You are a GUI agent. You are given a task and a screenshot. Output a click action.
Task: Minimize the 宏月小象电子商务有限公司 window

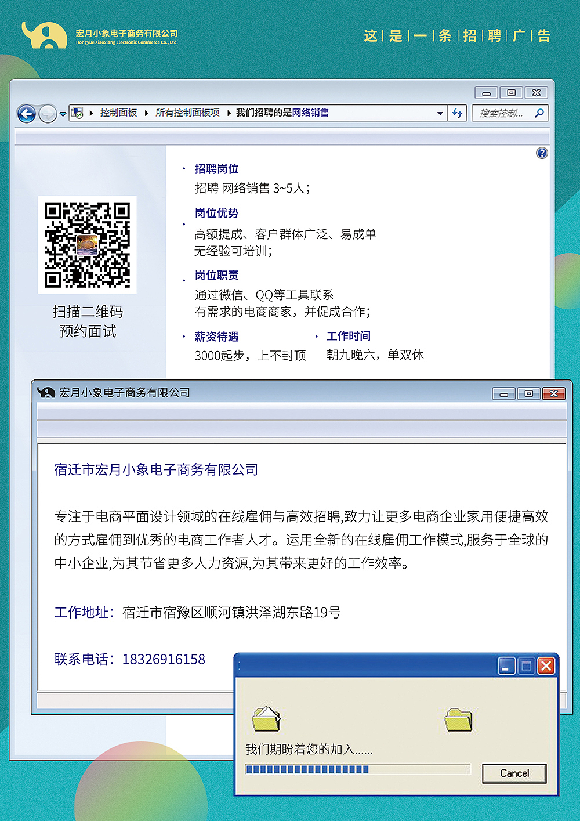[503, 394]
